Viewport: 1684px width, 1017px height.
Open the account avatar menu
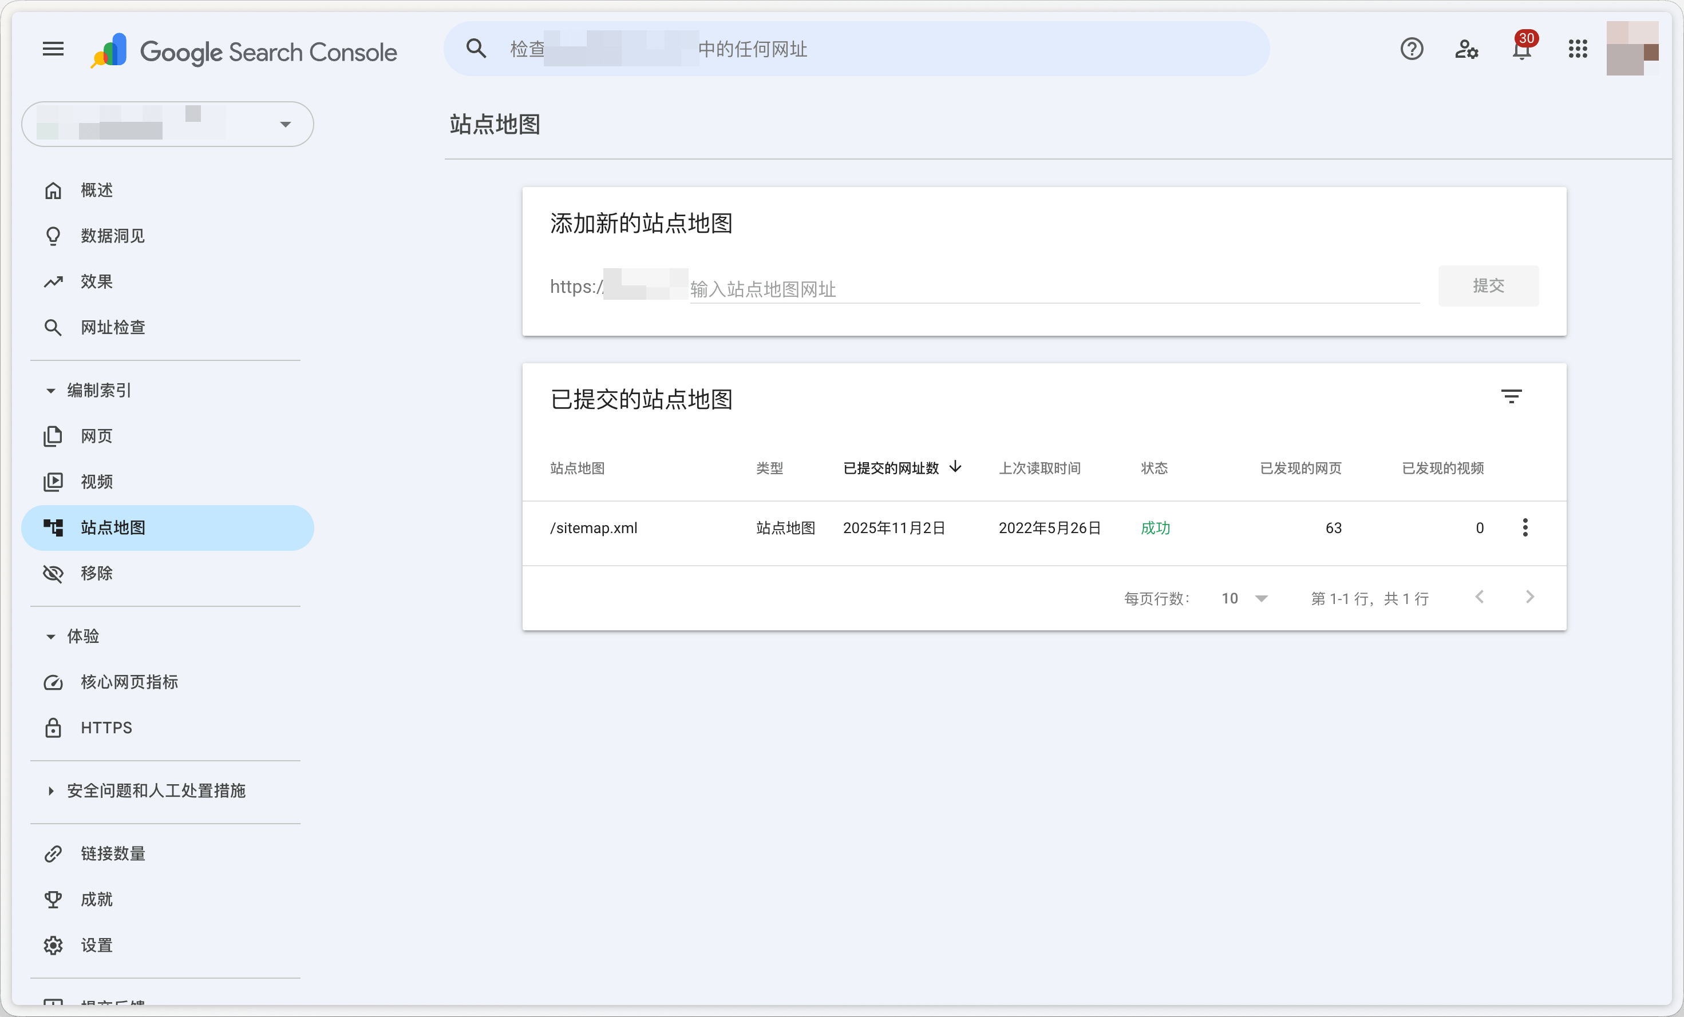[1632, 49]
